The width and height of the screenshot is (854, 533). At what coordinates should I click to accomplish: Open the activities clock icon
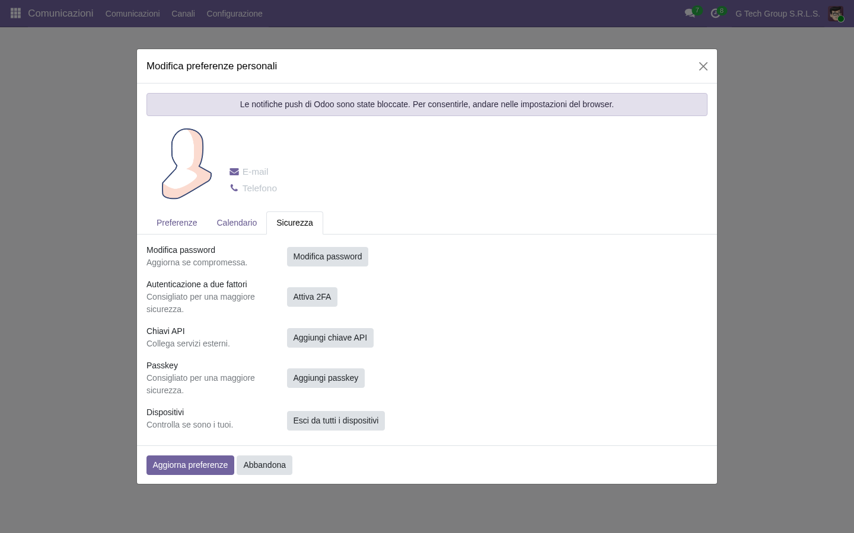click(715, 13)
